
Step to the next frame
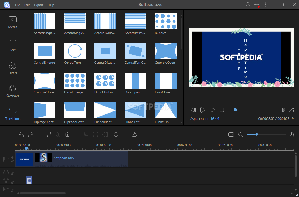click(x=212, y=110)
